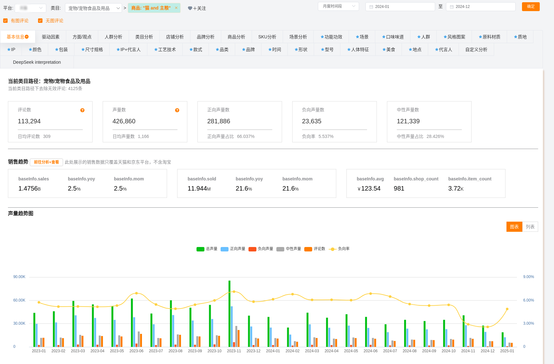Toggle 中性声量 series in chart legend
The height and width of the screenshot is (364, 554).
[289, 249]
